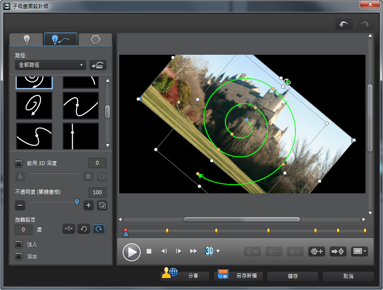
Task: Toggle the 淡入 fade-in checkbox
Action: (19, 244)
